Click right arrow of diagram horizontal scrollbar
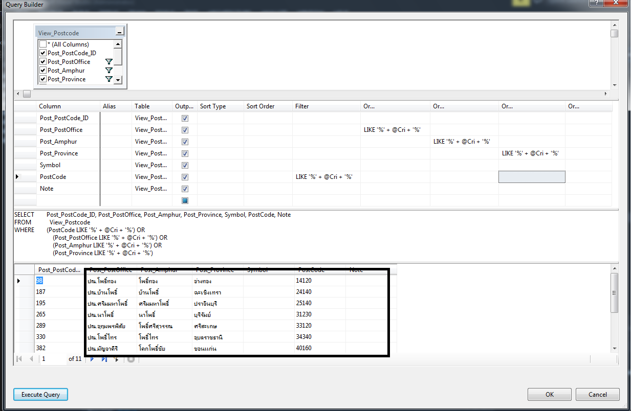 pos(606,94)
